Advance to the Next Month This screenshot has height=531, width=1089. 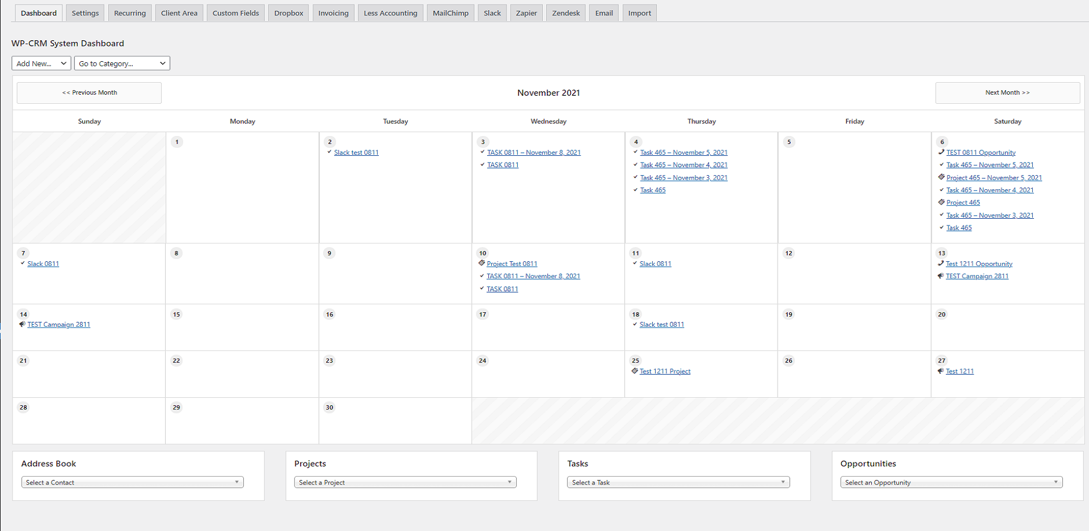click(1007, 93)
